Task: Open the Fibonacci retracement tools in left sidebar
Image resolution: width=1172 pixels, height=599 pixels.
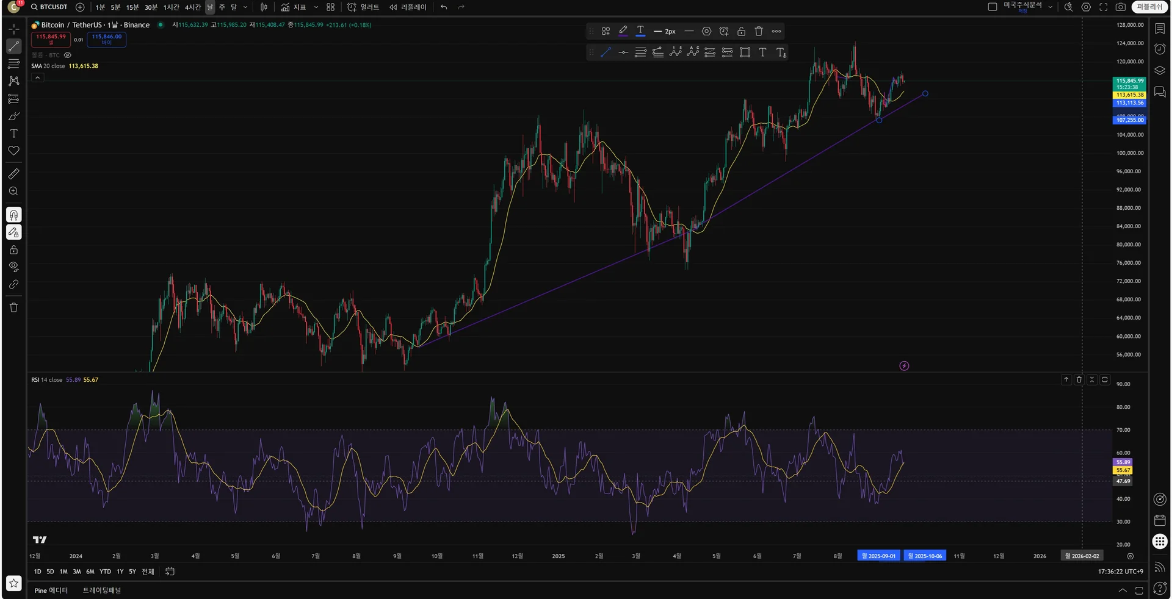Action: pyautogui.click(x=13, y=64)
